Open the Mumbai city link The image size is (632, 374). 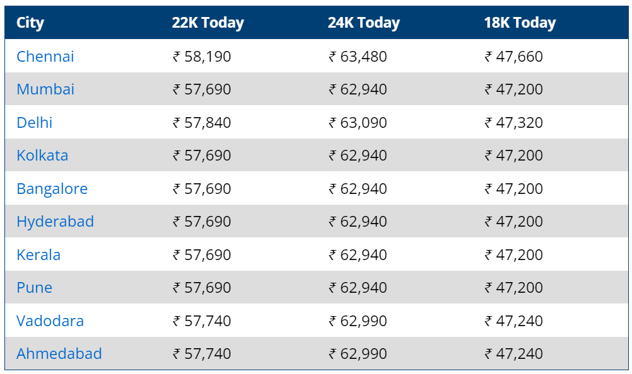tap(45, 89)
